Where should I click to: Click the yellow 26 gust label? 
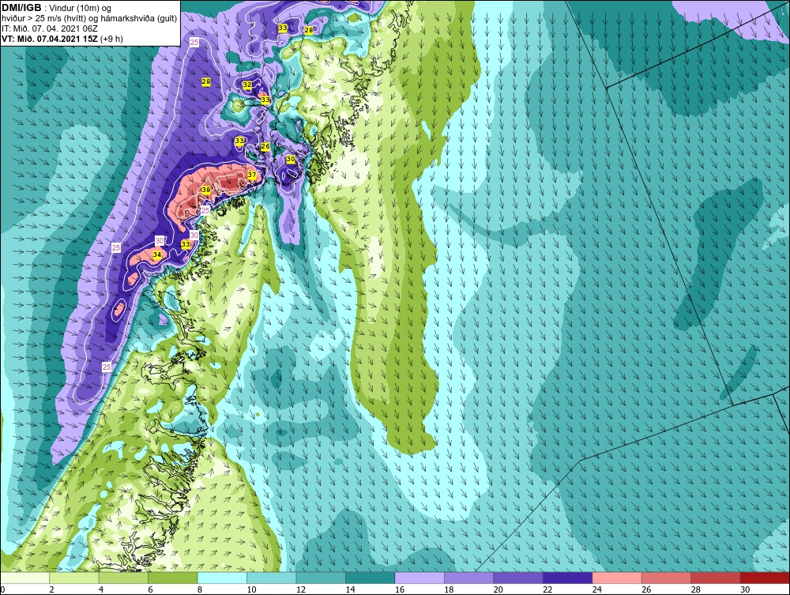click(x=265, y=147)
